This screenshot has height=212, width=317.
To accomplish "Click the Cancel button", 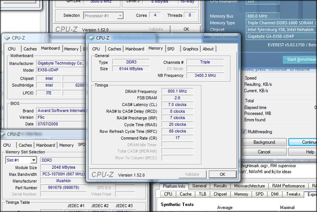I will pyautogui.click(x=264, y=152).
